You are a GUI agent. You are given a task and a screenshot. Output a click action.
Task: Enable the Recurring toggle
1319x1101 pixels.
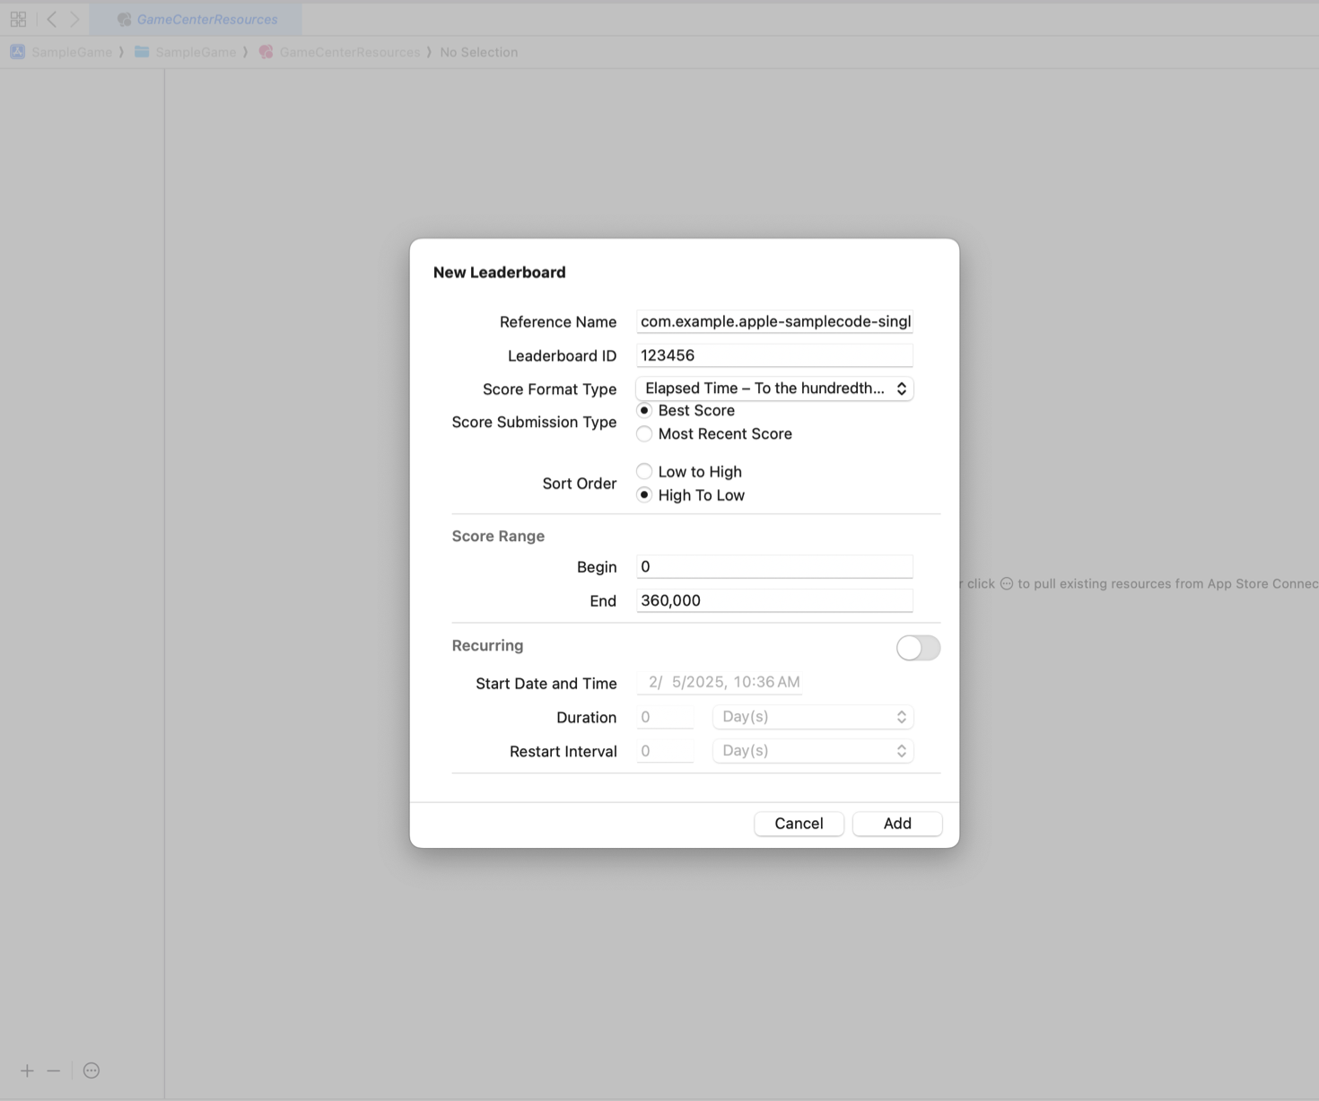click(x=917, y=647)
